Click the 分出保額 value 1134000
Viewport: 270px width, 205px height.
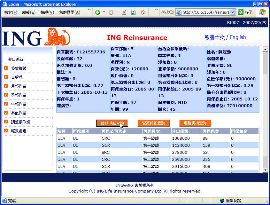[181, 146]
